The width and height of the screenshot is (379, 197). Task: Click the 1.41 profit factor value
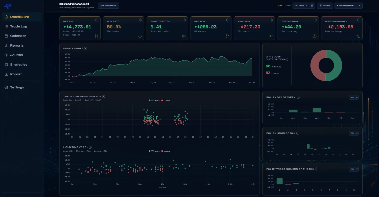tap(156, 27)
